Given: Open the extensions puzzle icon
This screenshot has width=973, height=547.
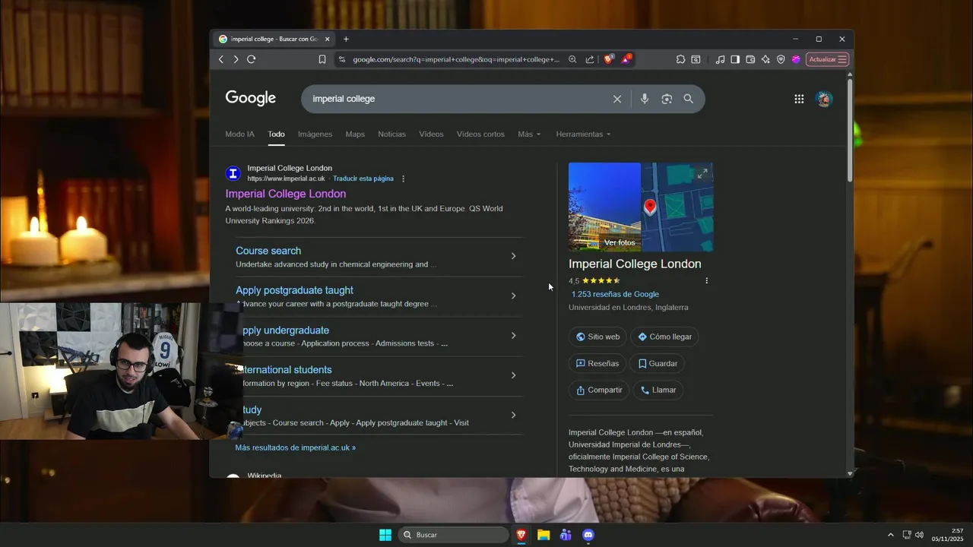Looking at the screenshot, I should coord(680,59).
